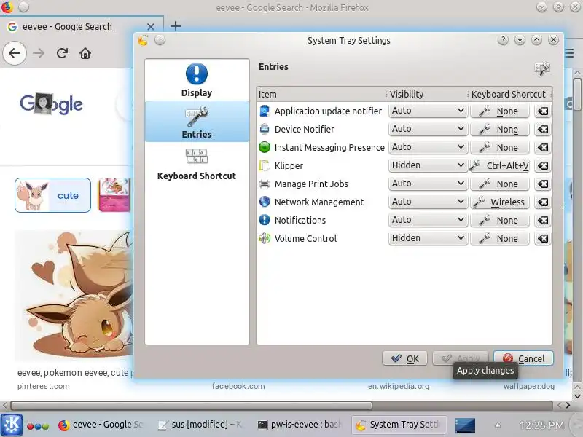Change Instant Messaging Presence visibility dropdown
The width and height of the screenshot is (583, 437).
click(x=428, y=147)
